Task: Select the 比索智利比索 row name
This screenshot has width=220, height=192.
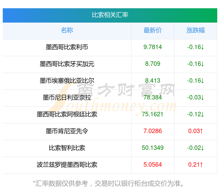Action: [x=67, y=148]
